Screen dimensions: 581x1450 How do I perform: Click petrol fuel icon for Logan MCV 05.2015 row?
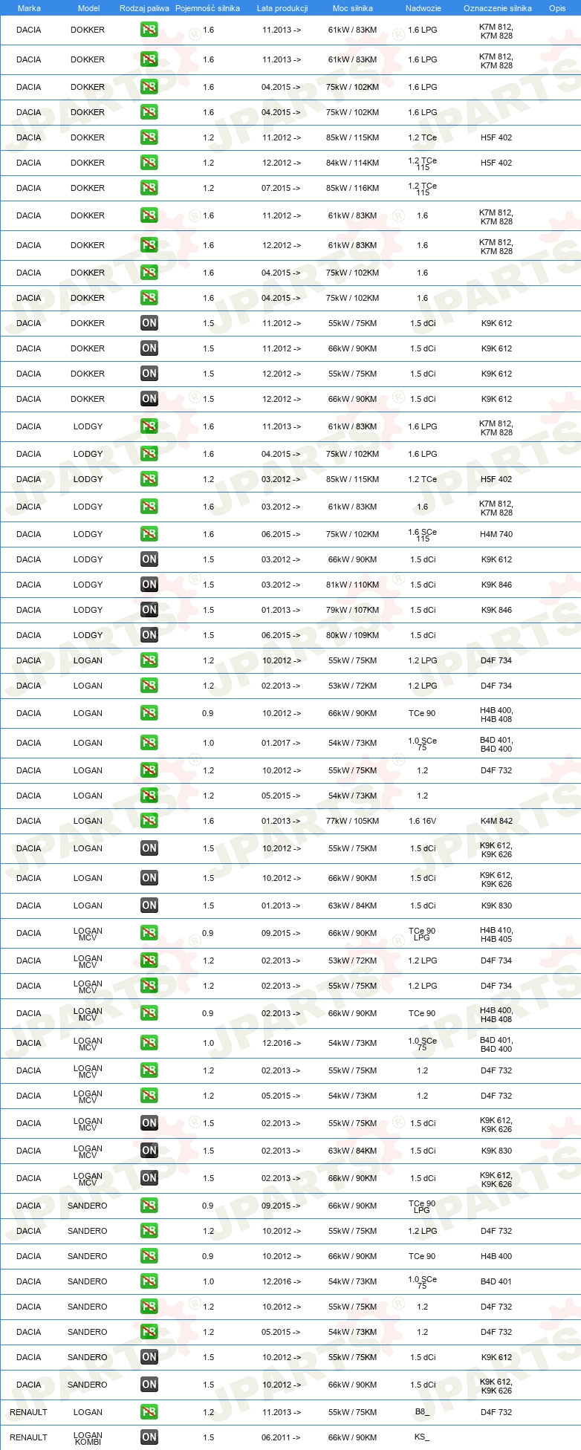[149, 1096]
